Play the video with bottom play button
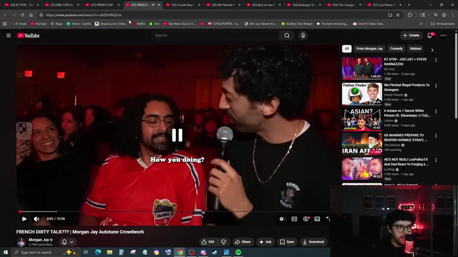 coord(24,219)
